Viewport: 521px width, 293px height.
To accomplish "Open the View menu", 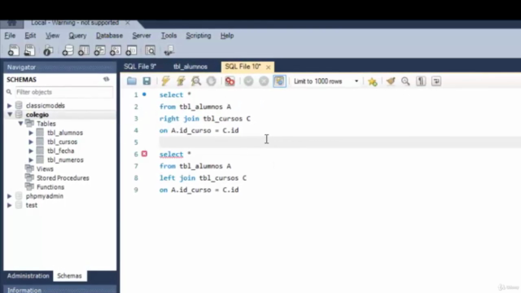I will coord(52,36).
